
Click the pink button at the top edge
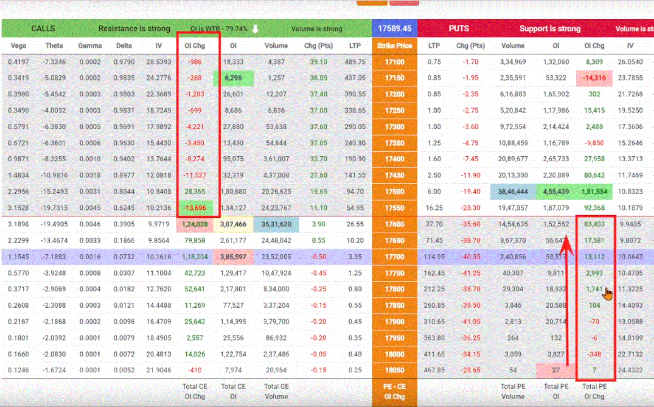point(404,3)
